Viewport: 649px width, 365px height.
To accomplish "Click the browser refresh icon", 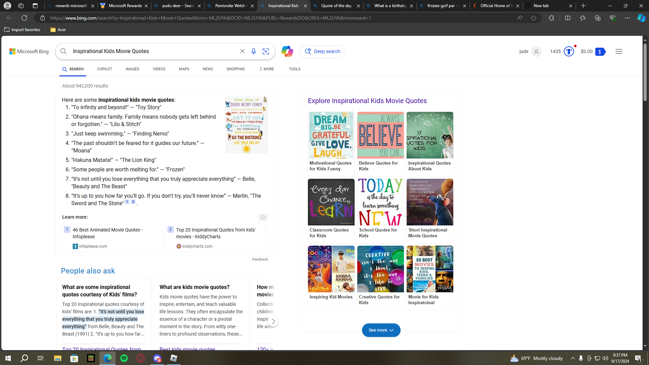I will click(24, 18).
